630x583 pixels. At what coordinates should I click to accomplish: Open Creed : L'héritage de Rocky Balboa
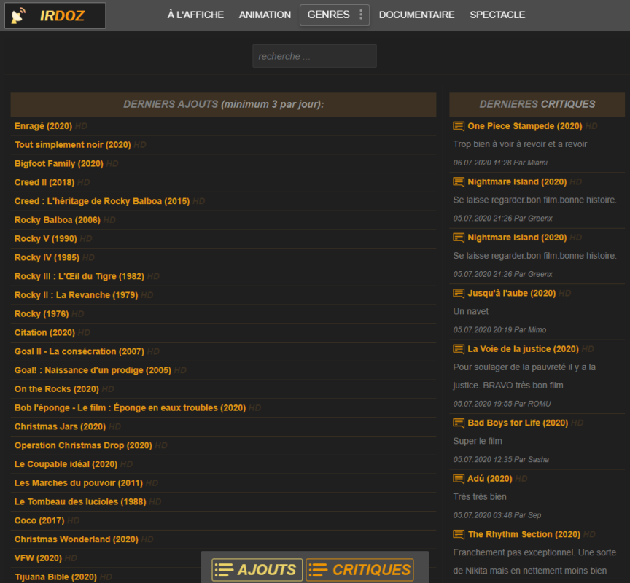coord(102,201)
